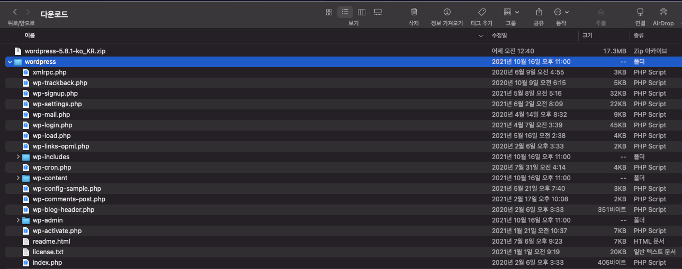Click the index.php script icon

26,263
